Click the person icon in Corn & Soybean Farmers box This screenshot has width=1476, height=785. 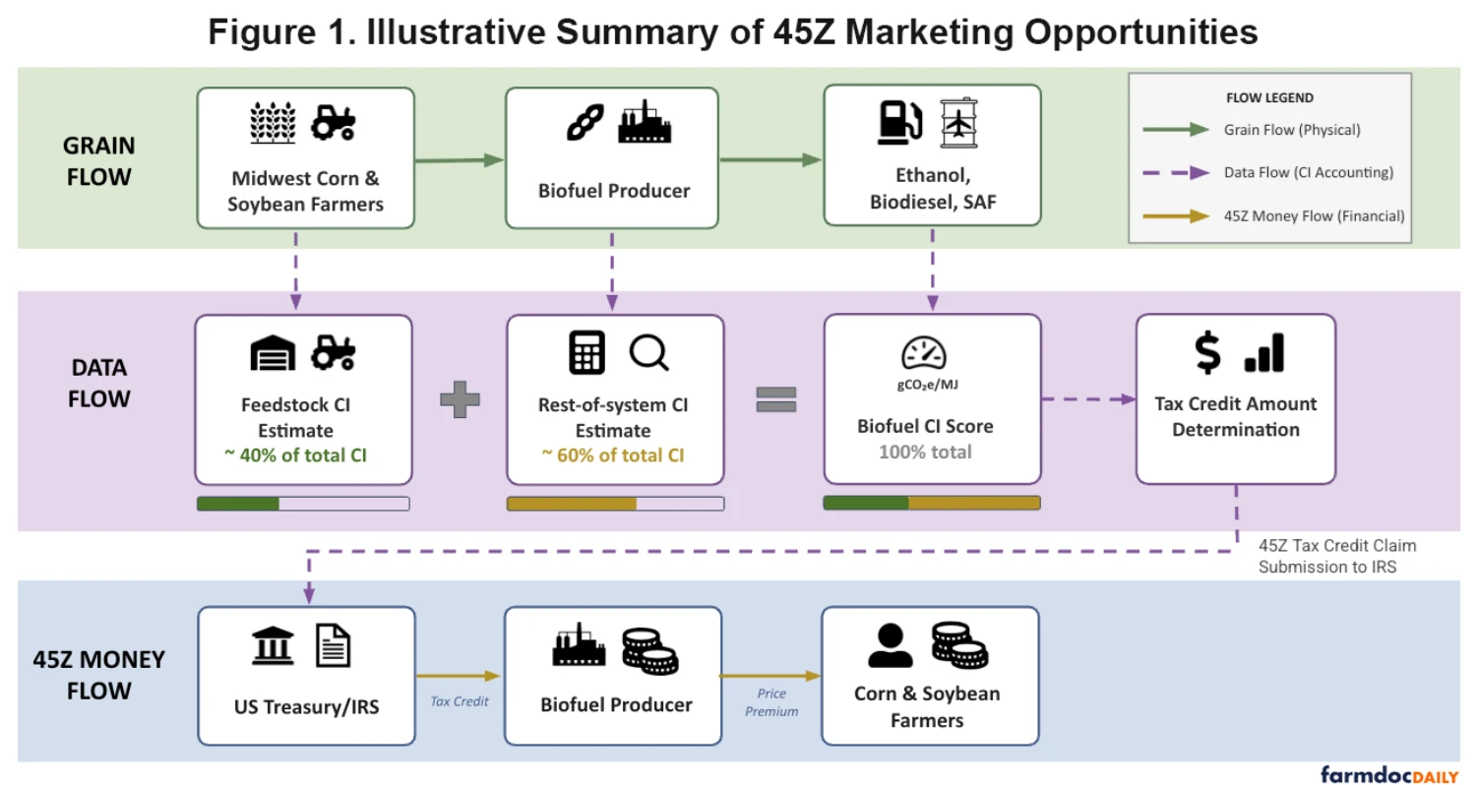891,645
